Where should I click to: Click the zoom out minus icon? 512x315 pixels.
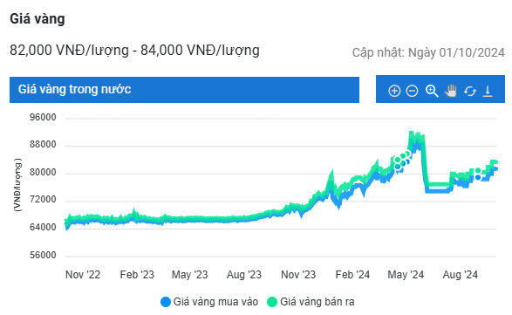(x=412, y=91)
